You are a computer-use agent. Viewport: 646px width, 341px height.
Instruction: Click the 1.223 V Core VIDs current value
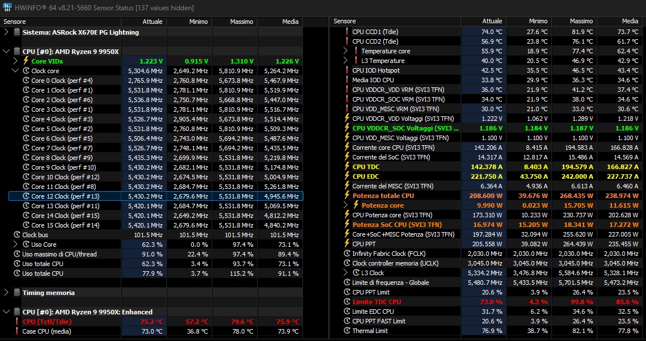[151, 61]
